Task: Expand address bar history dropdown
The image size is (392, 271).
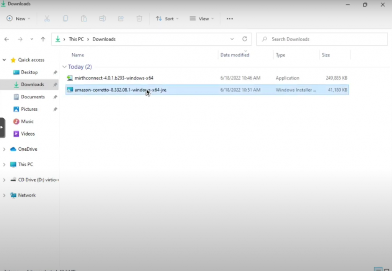Action: (x=232, y=39)
